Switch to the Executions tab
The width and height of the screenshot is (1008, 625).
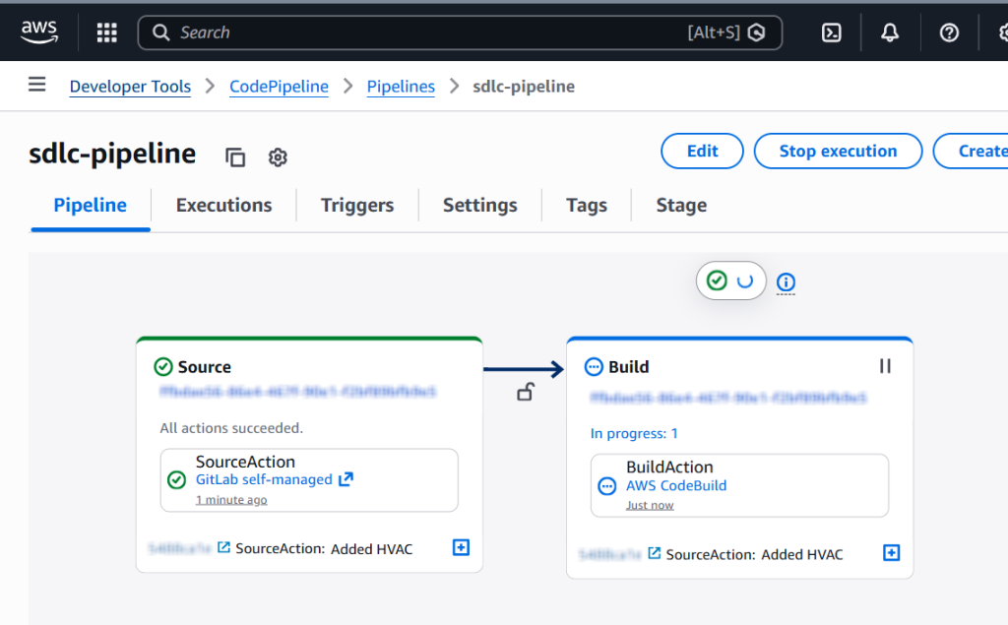click(x=223, y=205)
